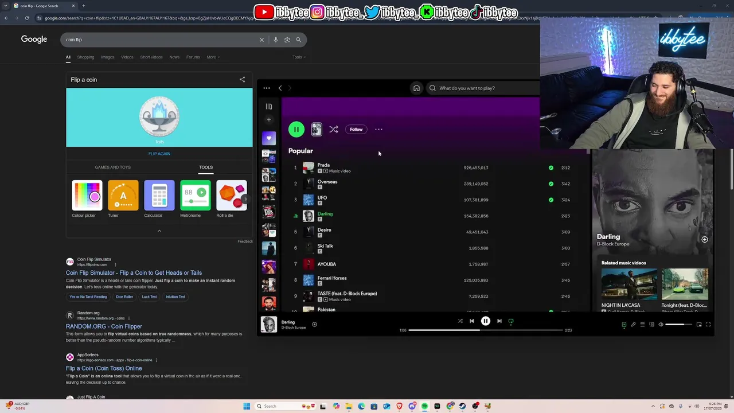Open NIGHT IN LA'CASA related video thumbnail
734x413 pixels.
coord(629,285)
